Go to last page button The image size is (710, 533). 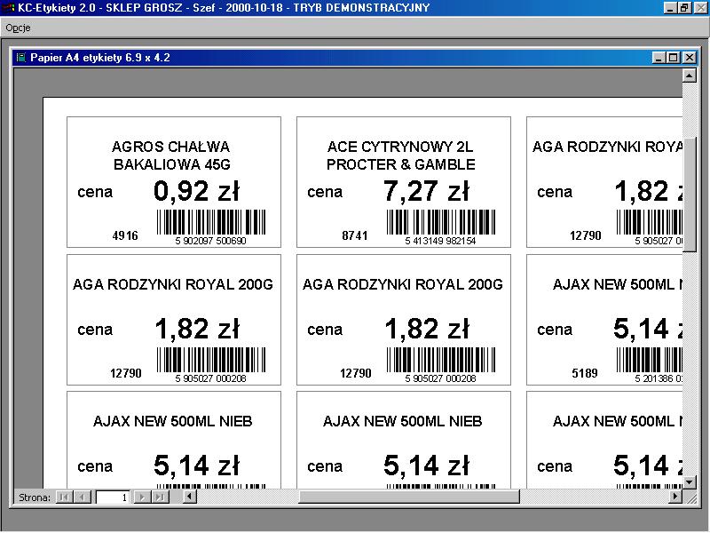tap(160, 497)
